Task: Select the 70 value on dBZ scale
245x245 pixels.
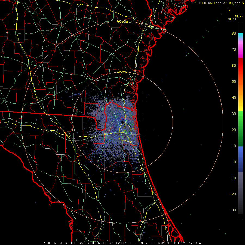Action: [234, 50]
